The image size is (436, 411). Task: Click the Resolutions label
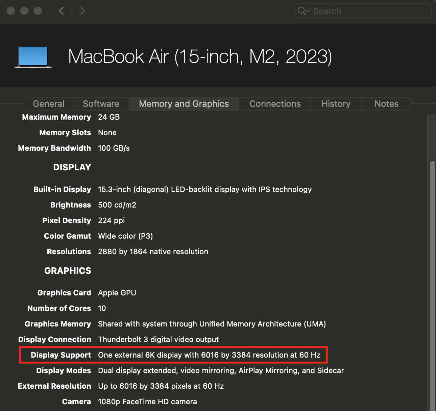69,251
